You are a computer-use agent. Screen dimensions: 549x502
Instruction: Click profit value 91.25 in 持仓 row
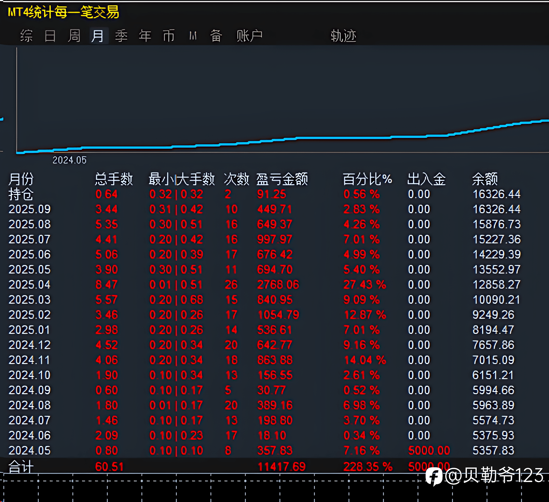272,194
